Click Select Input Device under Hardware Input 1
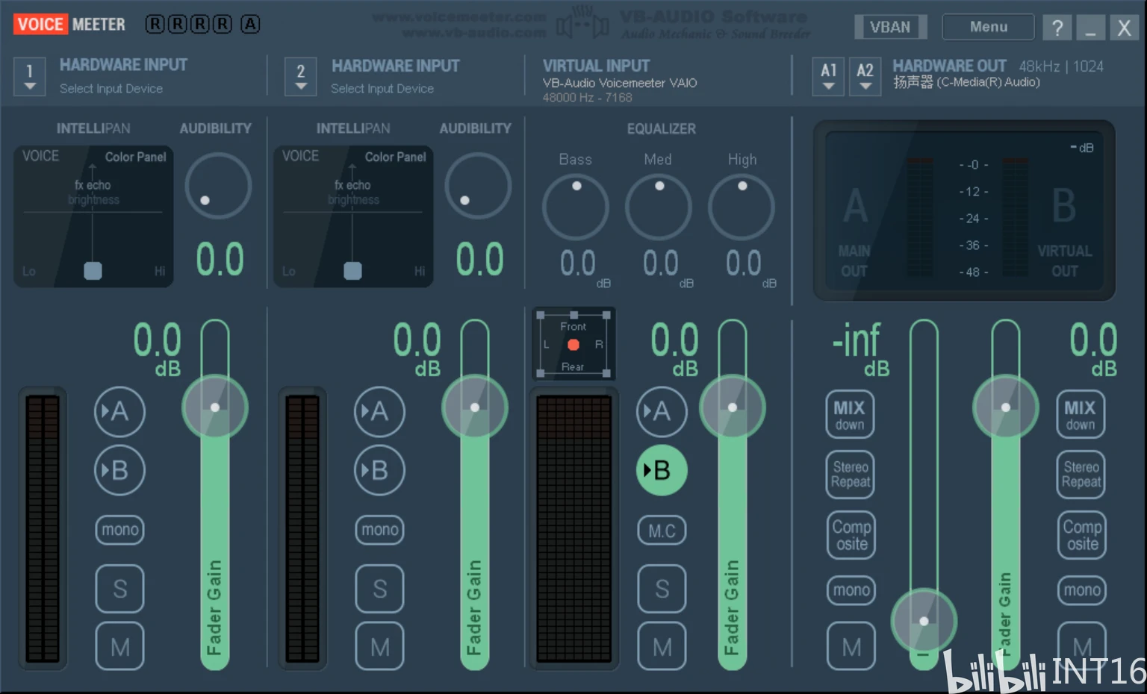1147x694 pixels. [111, 88]
